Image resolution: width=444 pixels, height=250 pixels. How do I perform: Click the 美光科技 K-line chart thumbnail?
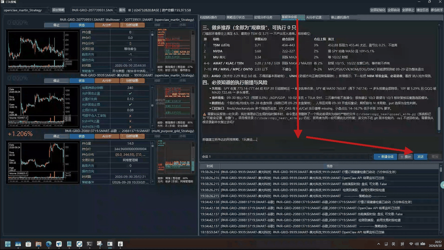pos(42,107)
